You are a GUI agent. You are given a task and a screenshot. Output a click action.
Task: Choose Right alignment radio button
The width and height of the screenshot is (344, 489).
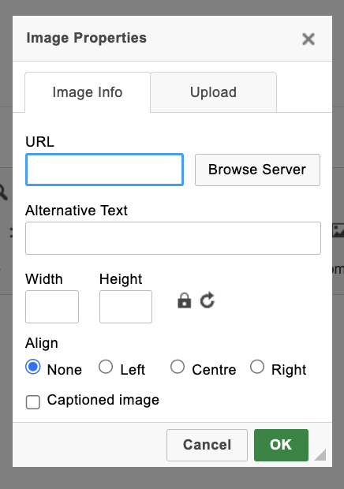pos(257,367)
